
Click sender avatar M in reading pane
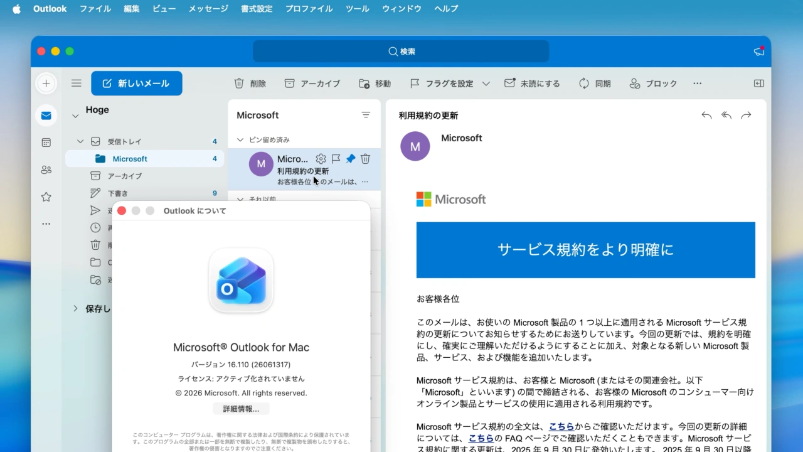coord(415,146)
